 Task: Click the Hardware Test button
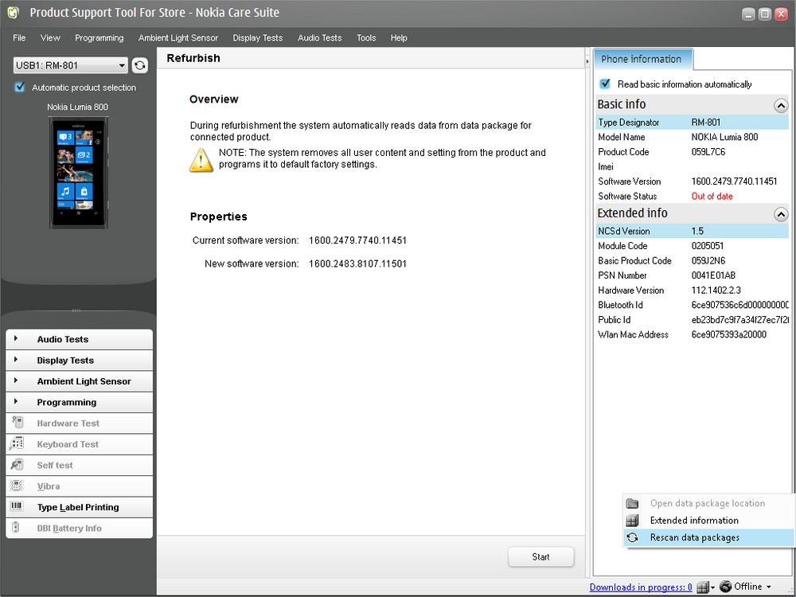point(79,423)
